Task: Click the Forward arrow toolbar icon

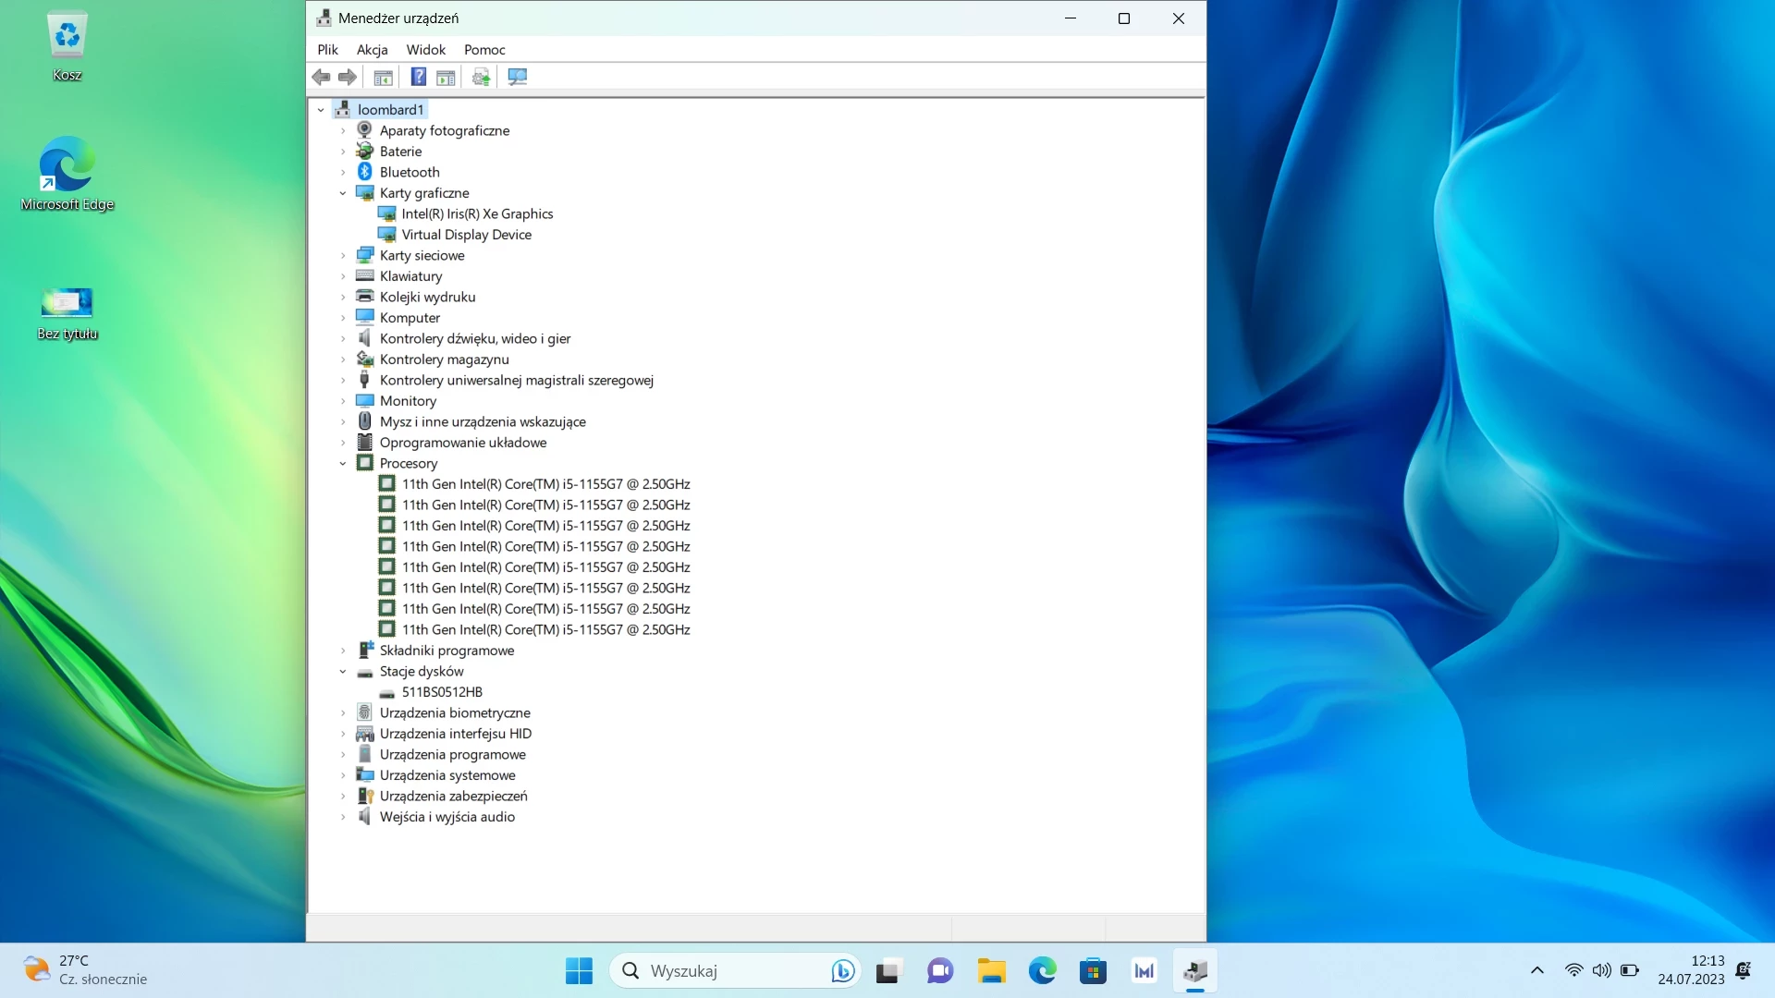Action: click(x=348, y=78)
